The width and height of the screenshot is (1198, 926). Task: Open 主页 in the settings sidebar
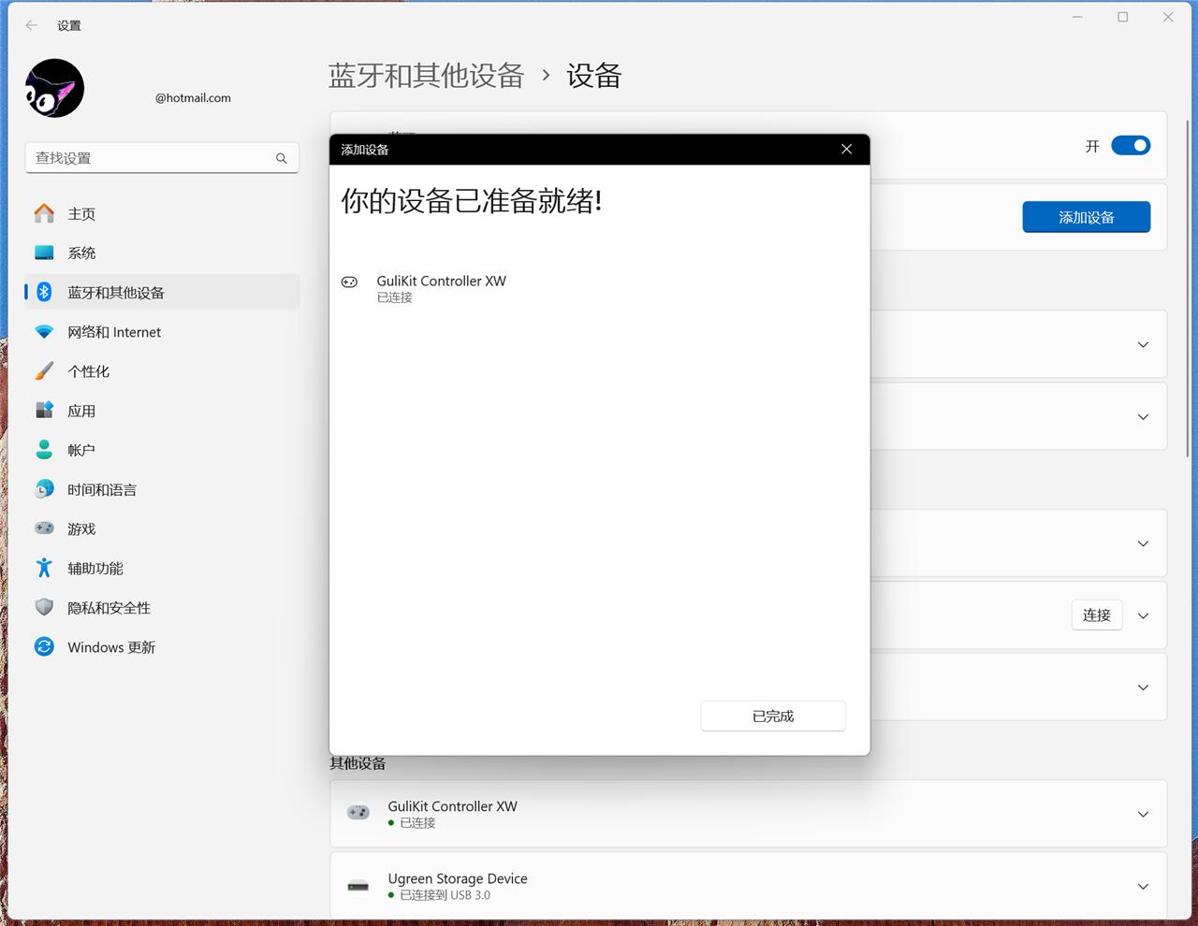162,213
